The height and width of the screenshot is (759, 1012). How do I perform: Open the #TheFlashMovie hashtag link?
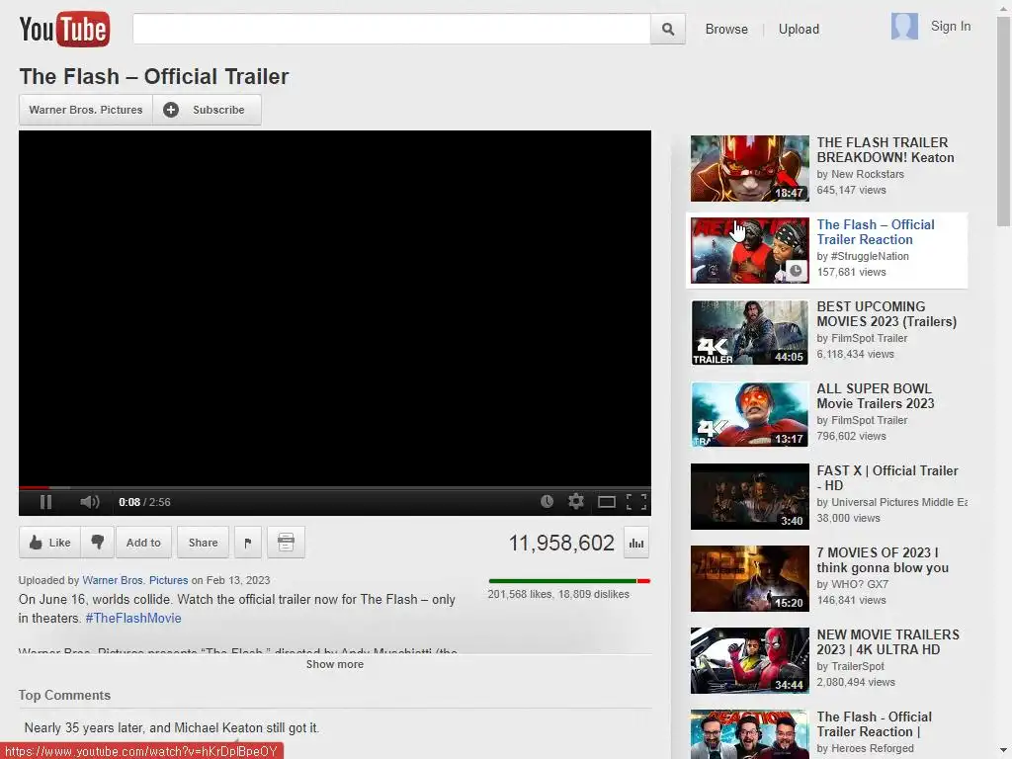pyautogui.click(x=133, y=618)
